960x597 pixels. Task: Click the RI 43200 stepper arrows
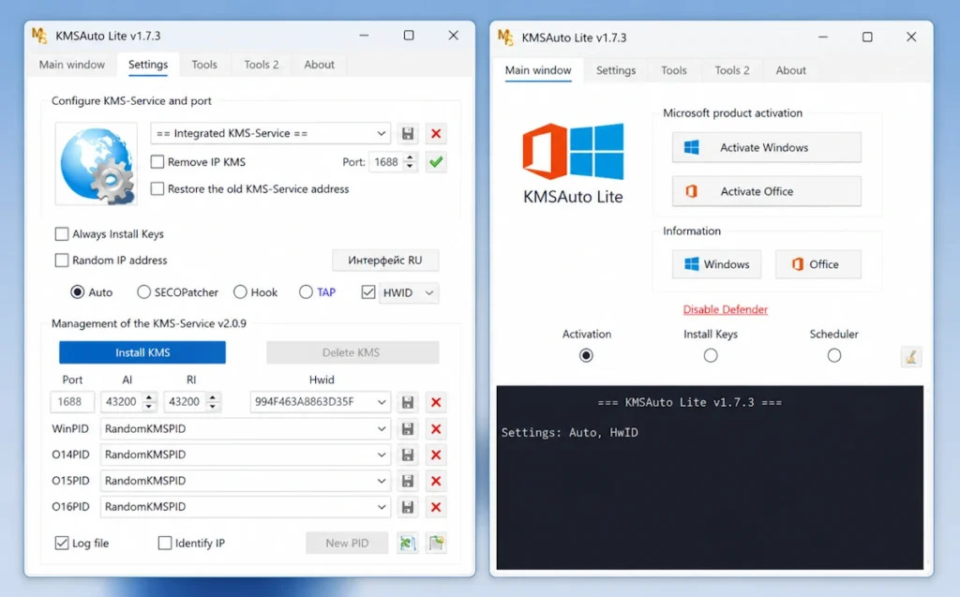click(x=212, y=402)
